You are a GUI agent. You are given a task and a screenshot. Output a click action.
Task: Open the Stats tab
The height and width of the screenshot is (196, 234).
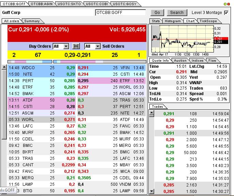click(x=156, y=21)
